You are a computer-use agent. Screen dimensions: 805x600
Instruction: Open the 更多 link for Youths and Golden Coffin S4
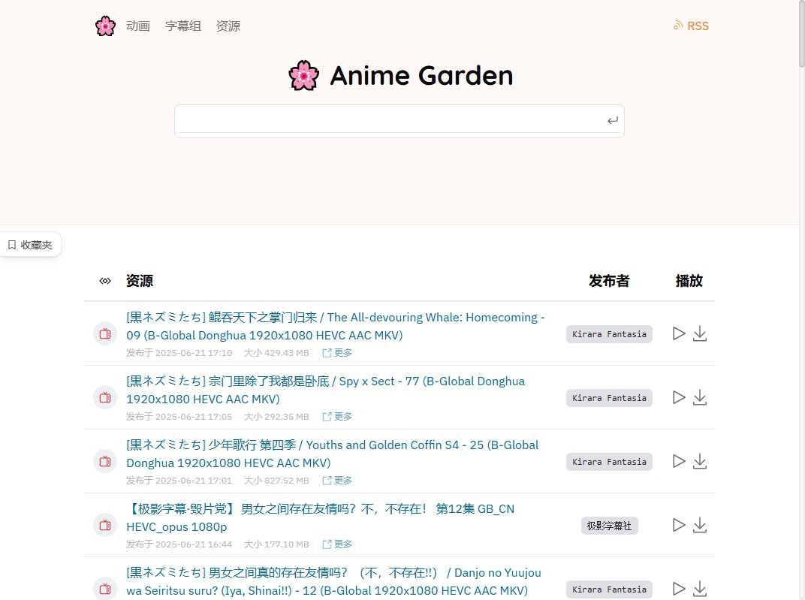pos(342,480)
